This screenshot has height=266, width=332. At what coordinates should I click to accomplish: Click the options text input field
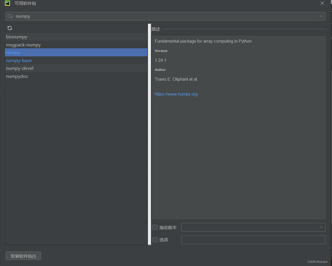click(253, 240)
